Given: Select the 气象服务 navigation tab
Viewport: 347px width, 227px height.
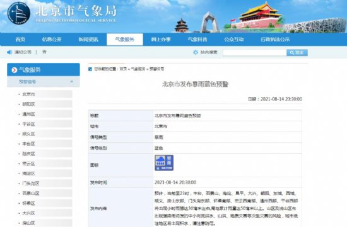Looking at the screenshot, I should [125, 40].
